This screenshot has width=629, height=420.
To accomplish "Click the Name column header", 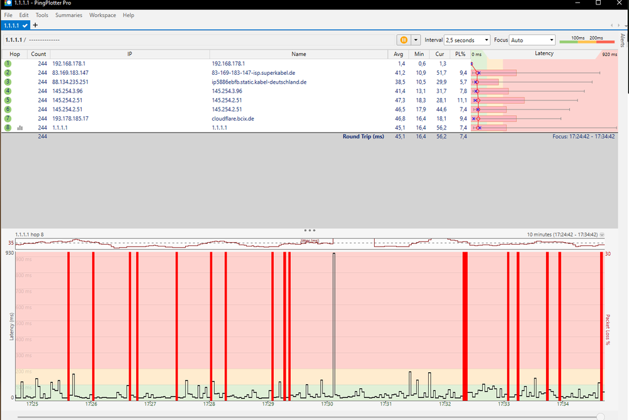I will click(x=298, y=54).
